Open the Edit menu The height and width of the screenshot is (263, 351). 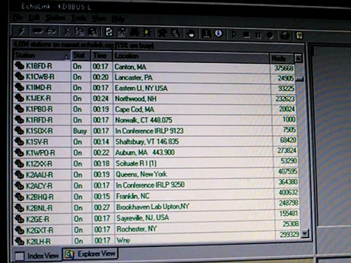(x=34, y=18)
